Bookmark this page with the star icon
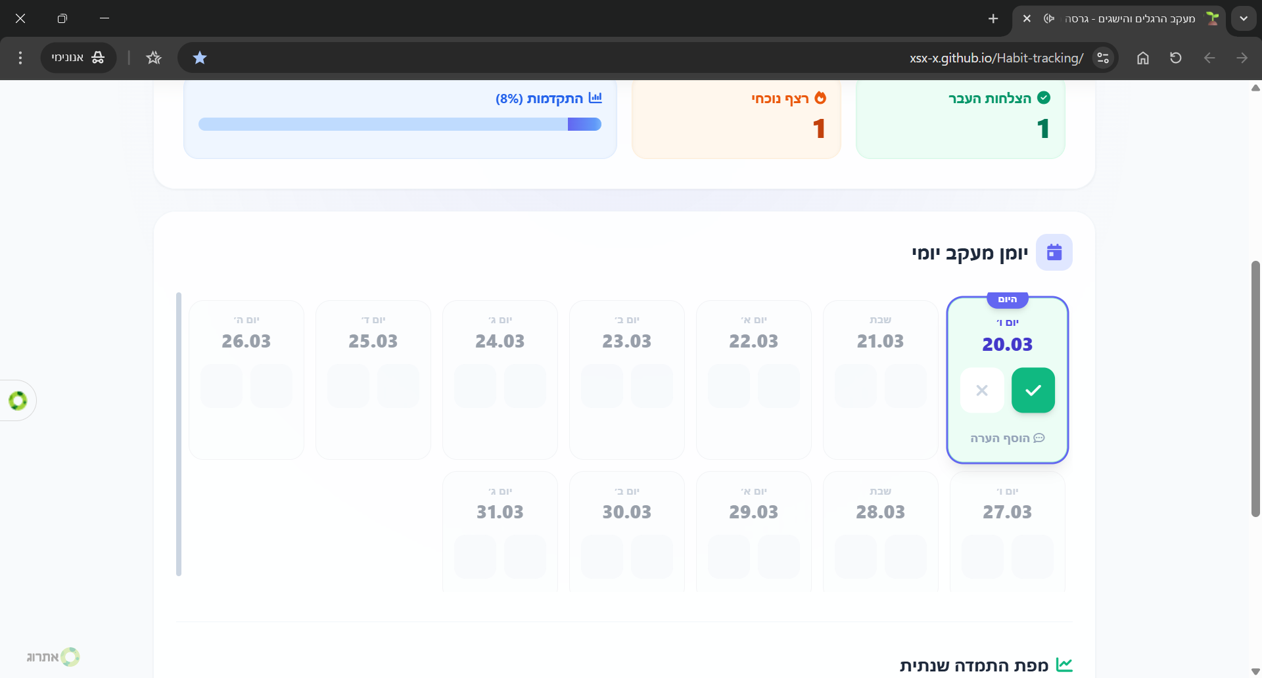The image size is (1262, 678). (x=200, y=58)
